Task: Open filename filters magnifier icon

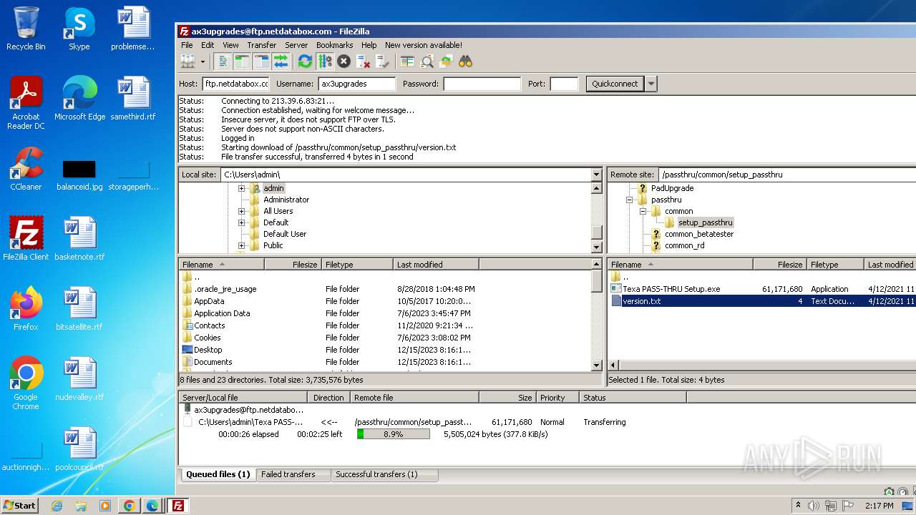Action: tap(427, 62)
